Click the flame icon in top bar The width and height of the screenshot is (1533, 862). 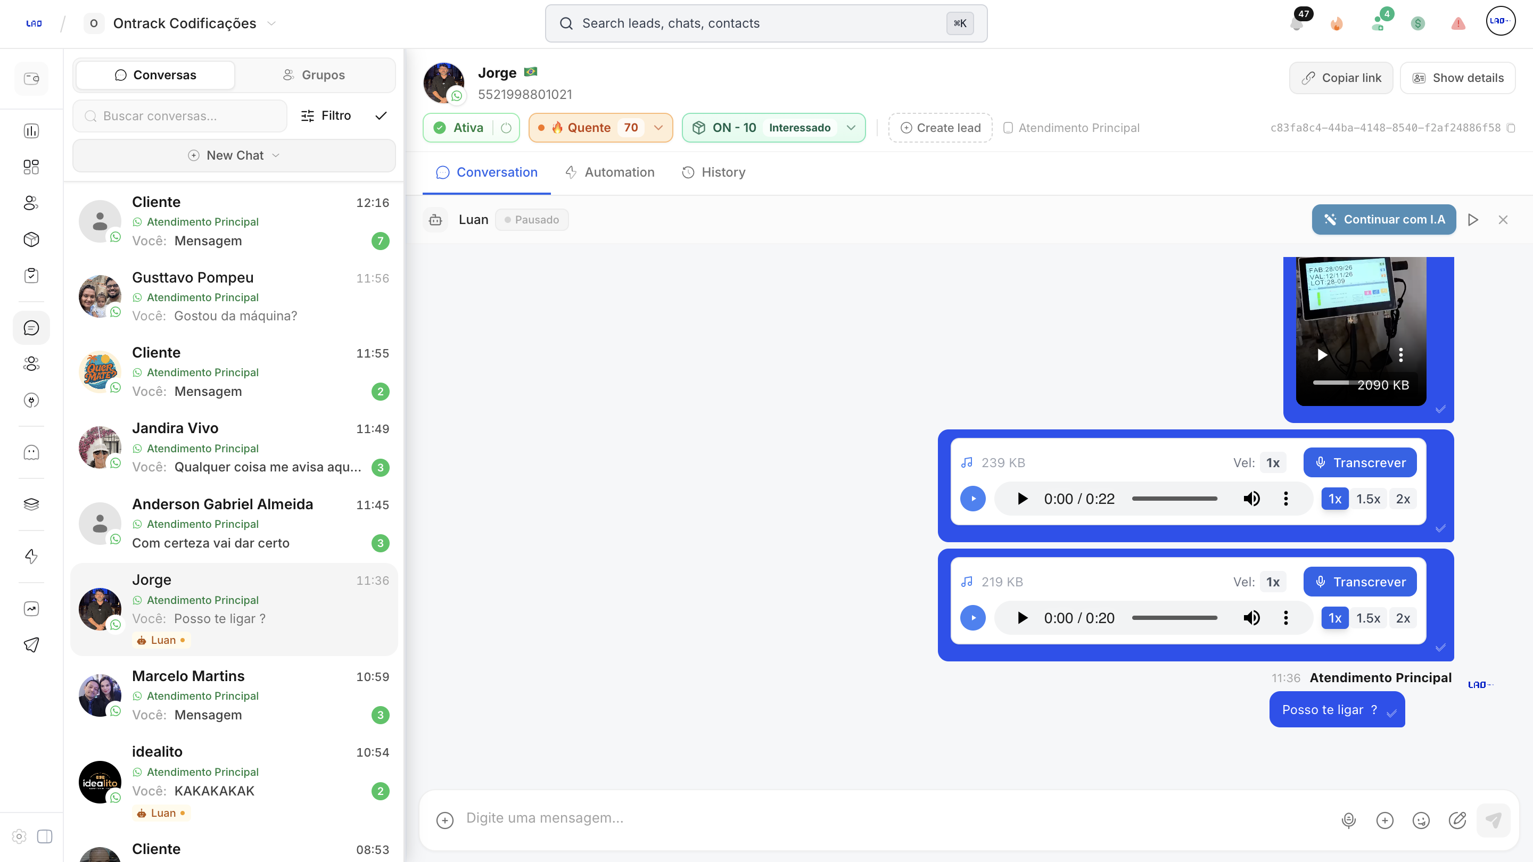point(1337,24)
